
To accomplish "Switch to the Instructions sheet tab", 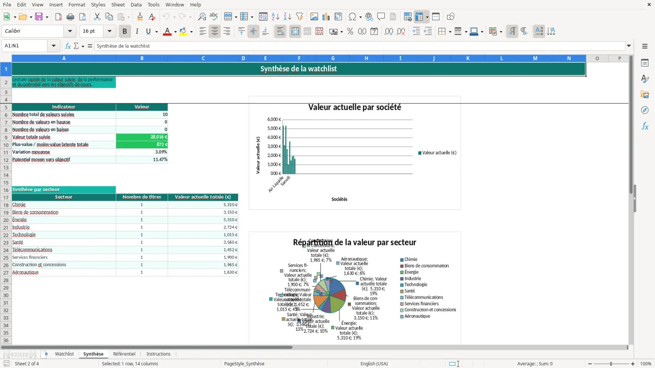I will pyautogui.click(x=158, y=354).
